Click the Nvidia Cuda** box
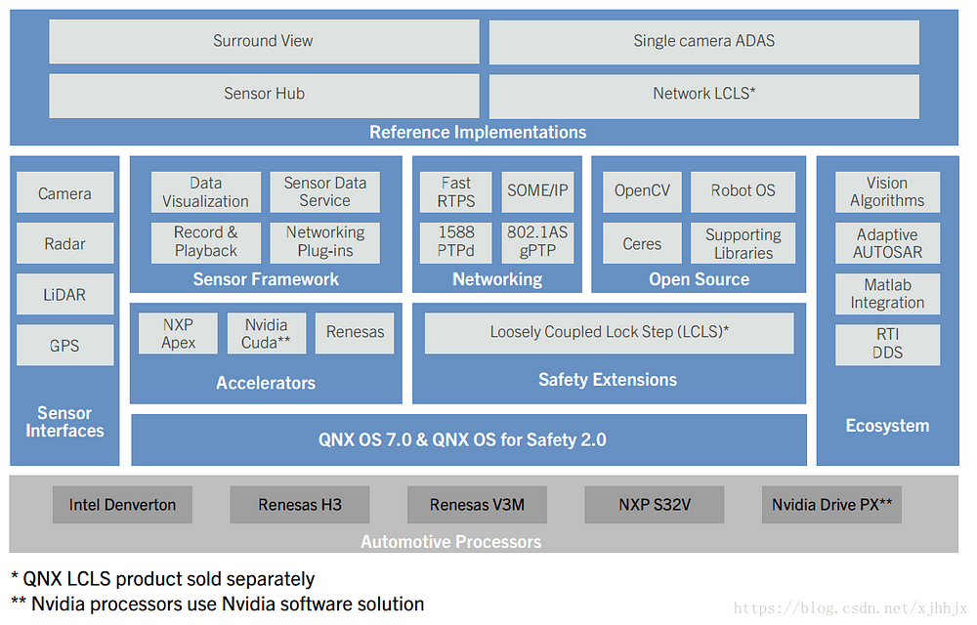The width and height of the screenshot is (977, 625). pyautogui.click(x=266, y=334)
